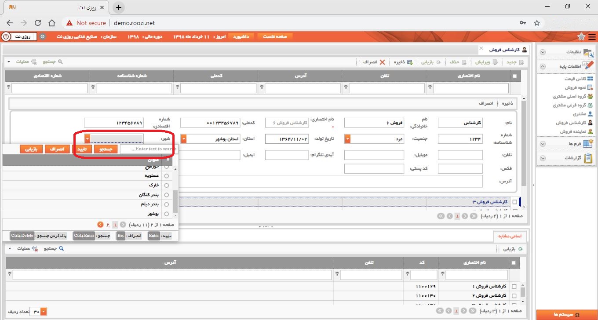Screen dimensions: 598x320
Task: Expand the فرم ها sidebar section
Action: (543, 144)
